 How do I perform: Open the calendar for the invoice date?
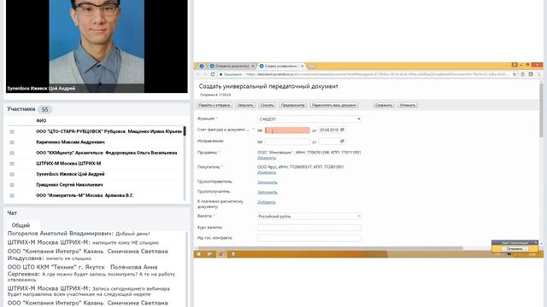tap(342, 130)
